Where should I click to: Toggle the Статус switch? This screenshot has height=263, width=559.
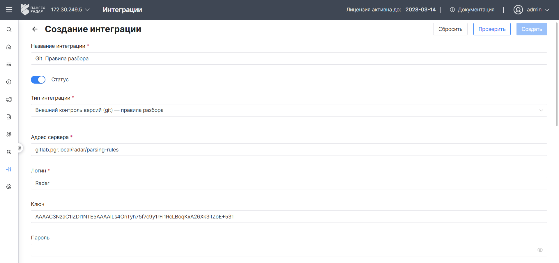click(38, 80)
